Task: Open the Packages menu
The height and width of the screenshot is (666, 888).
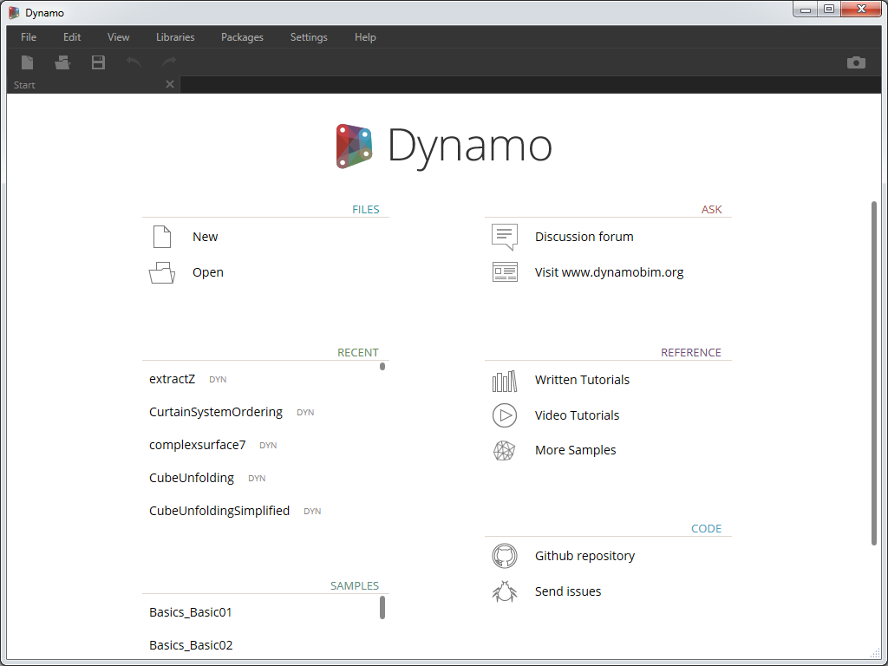Action: [242, 36]
